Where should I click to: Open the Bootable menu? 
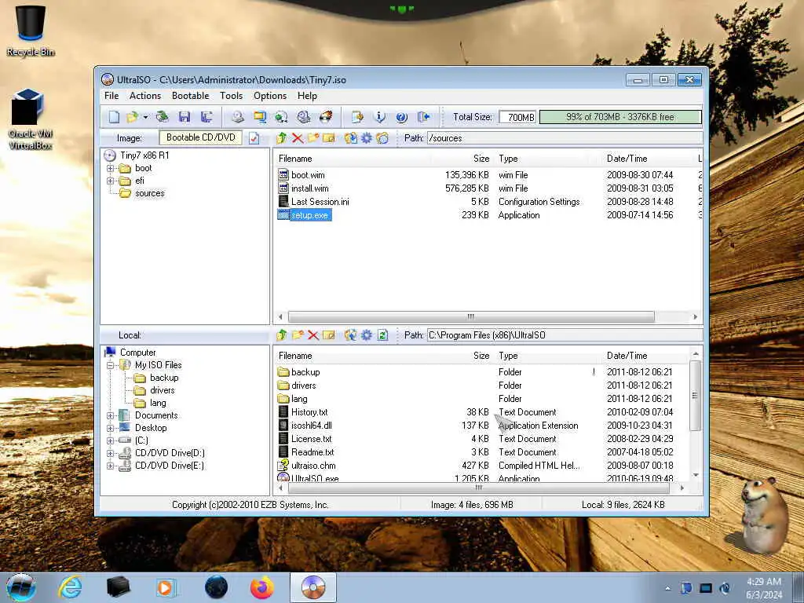tap(190, 96)
